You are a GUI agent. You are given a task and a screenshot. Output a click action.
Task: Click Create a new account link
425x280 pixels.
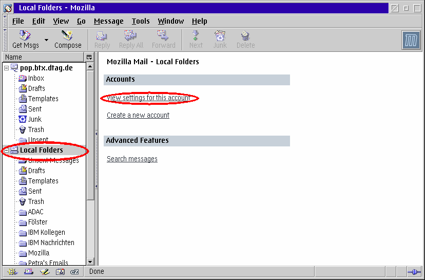point(138,115)
